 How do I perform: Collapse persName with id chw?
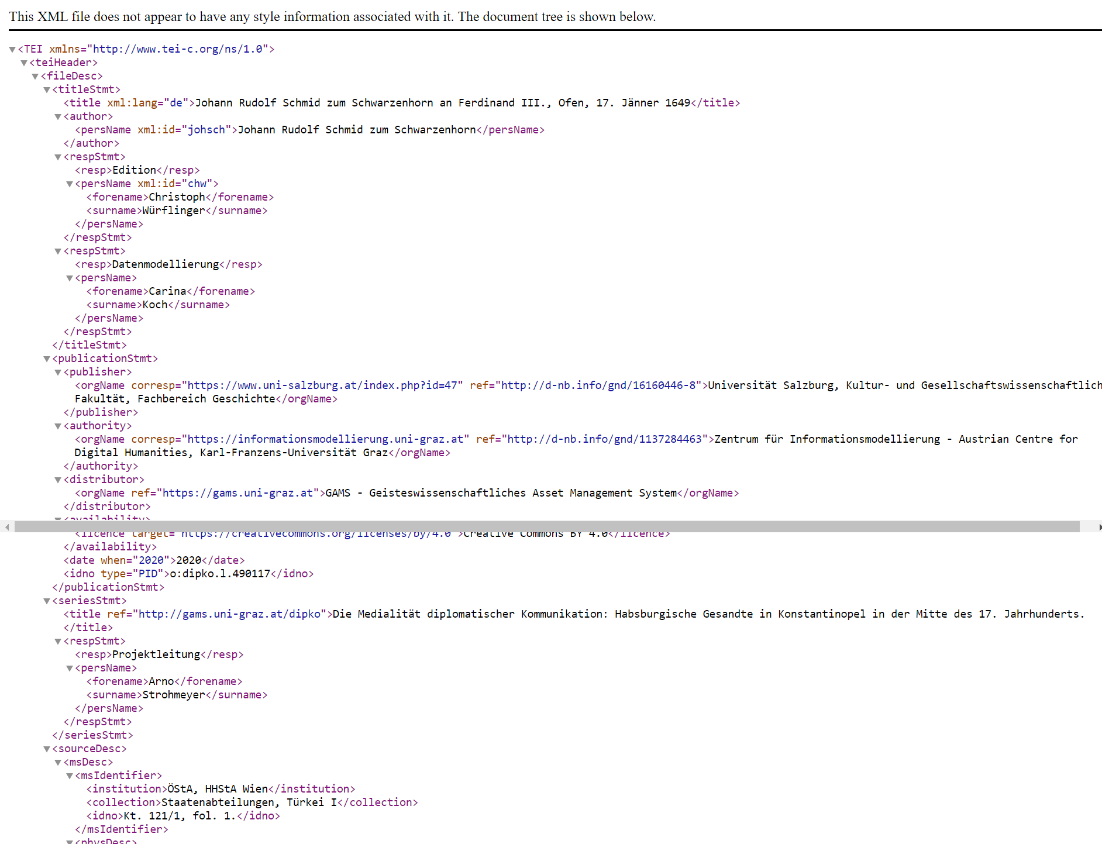click(x=70, y=184)
